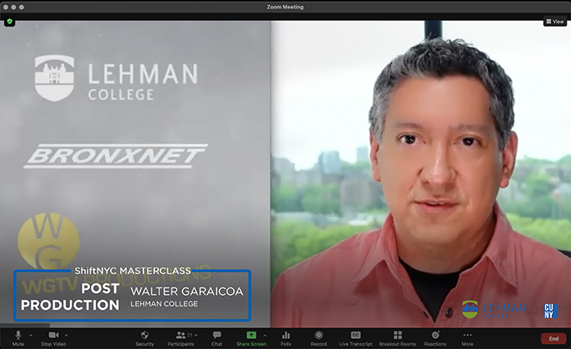This screenshot has height=349, width=571.
Task: End the meeting
Action: (x=554, y=338)
